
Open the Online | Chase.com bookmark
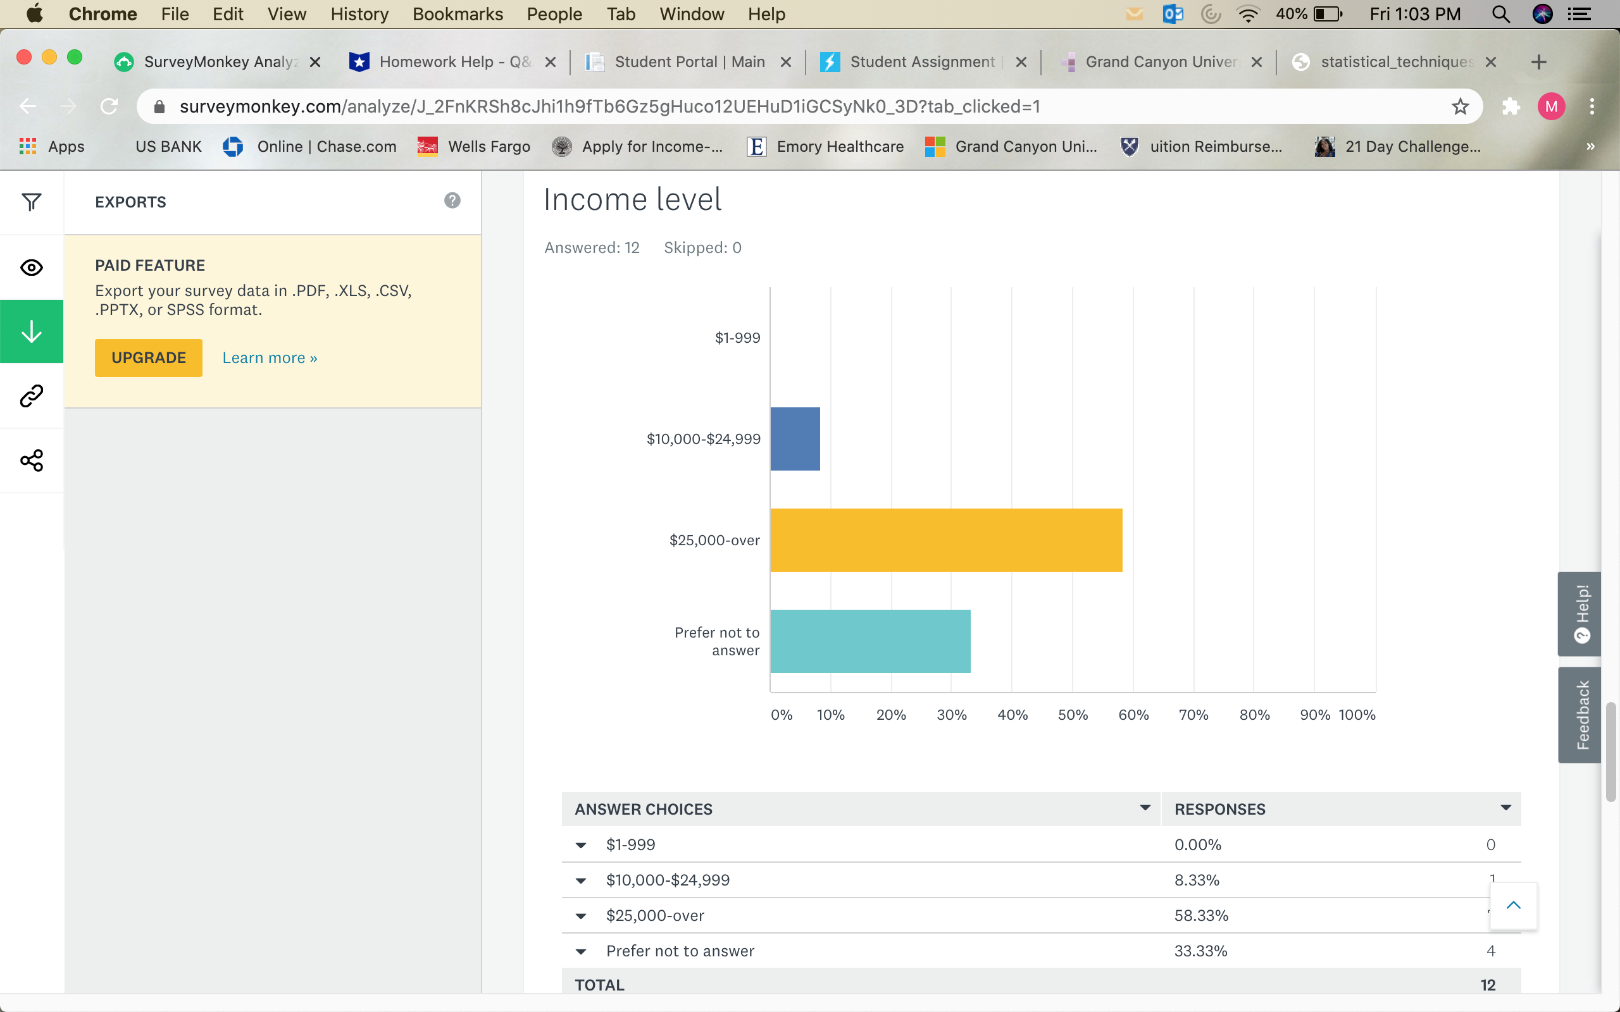310,147
